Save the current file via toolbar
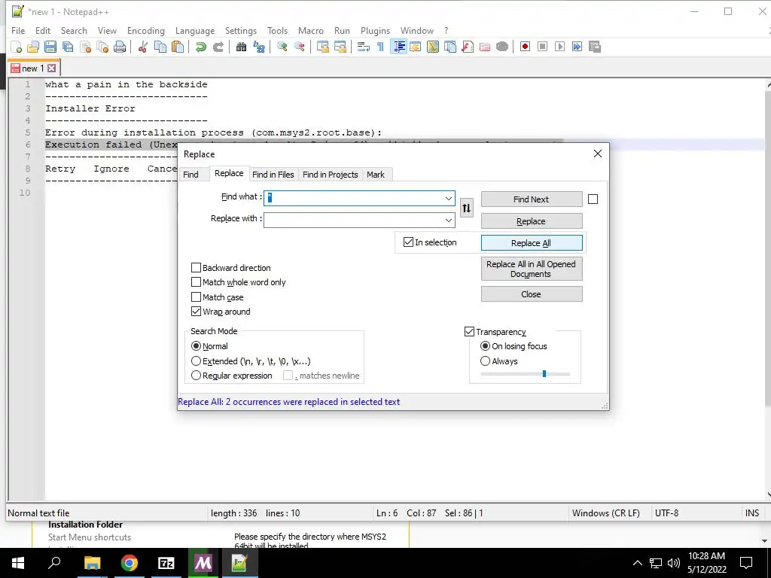This screenshot has width=771, height=578. (50, 47)
